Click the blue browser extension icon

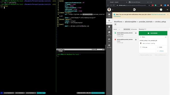point(165,5)
